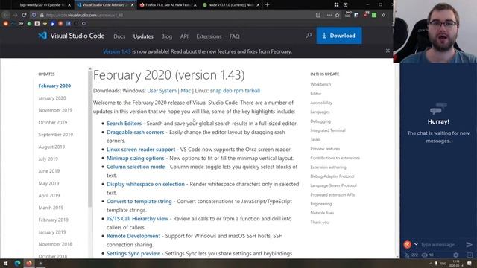Open the Remote Development link
Viewport: 477px width, 268px height.
(x=133, y=236)
